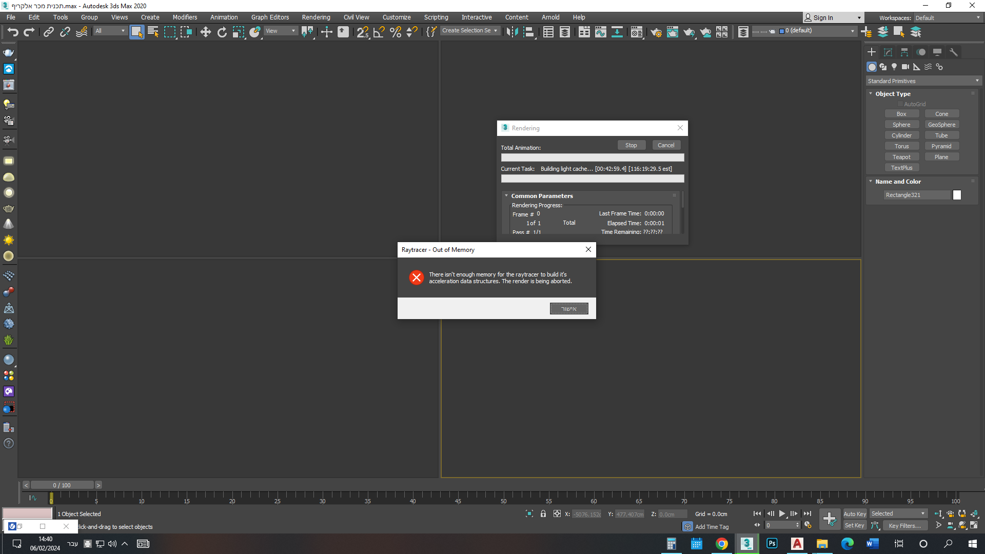Enable the AutoGrid checkbox
Image resolution: width=985 pixels, height=554 pixels.
pos(900,104)
